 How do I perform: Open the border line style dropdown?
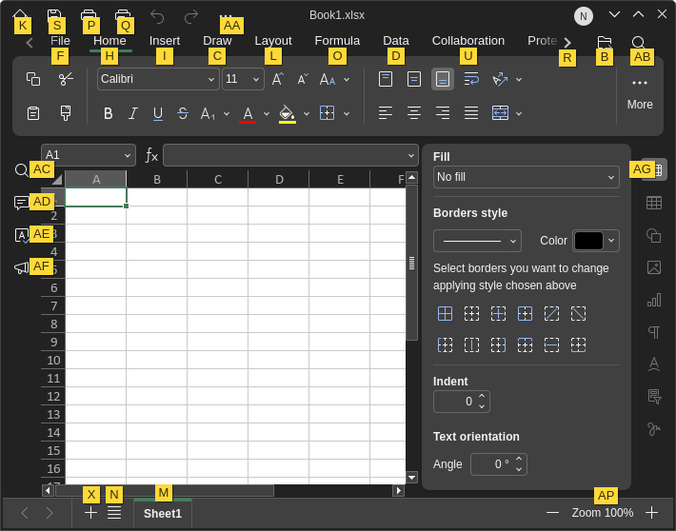point(477,241)
